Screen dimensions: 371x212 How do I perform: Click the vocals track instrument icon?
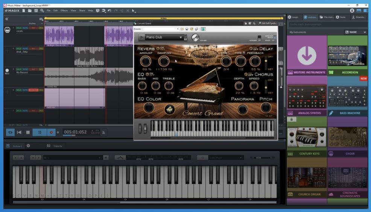[x=7, y=30]
